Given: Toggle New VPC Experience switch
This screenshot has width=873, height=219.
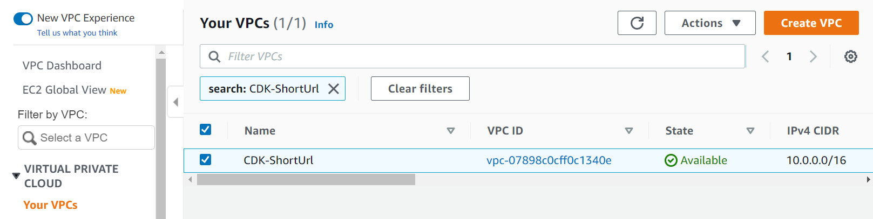Looking at the screenshot, I should [x=23, y=19].
